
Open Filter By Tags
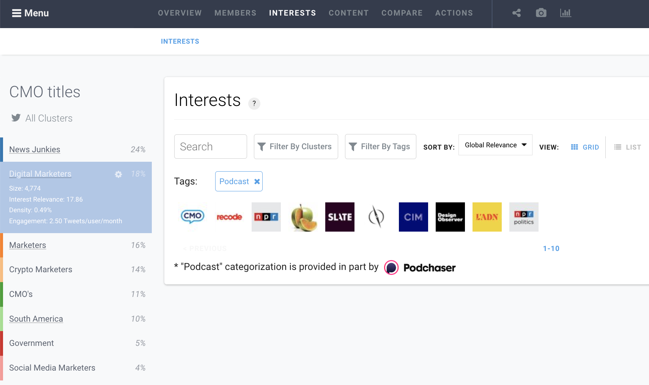(x=381, y=147)
